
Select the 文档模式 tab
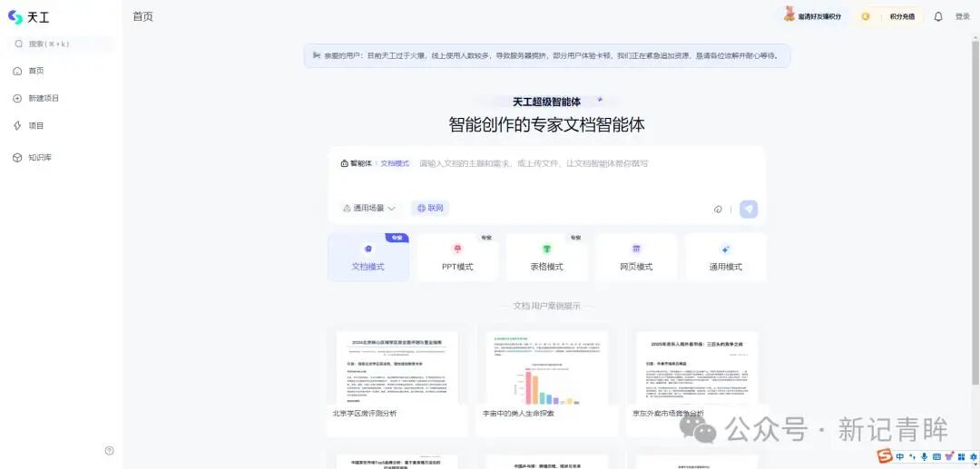click(x=368, y=258)
